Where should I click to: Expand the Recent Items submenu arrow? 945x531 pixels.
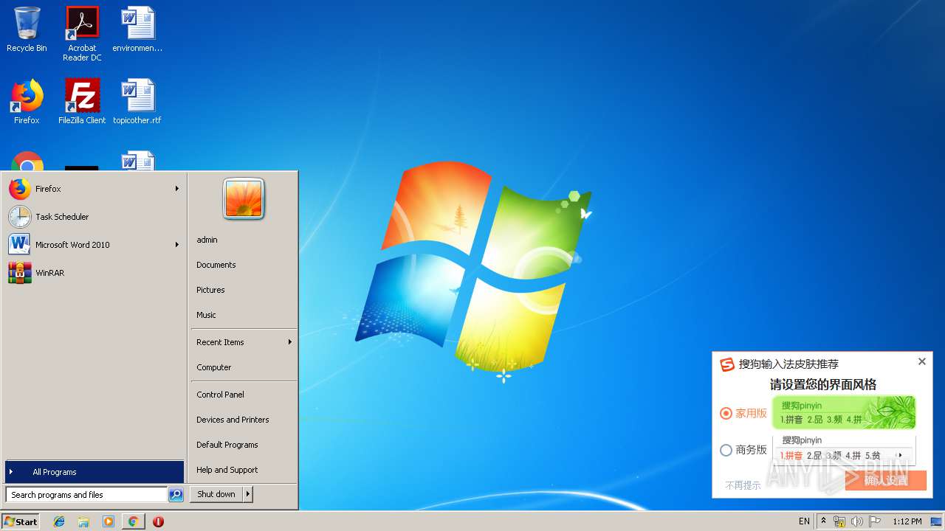point(289,342)
